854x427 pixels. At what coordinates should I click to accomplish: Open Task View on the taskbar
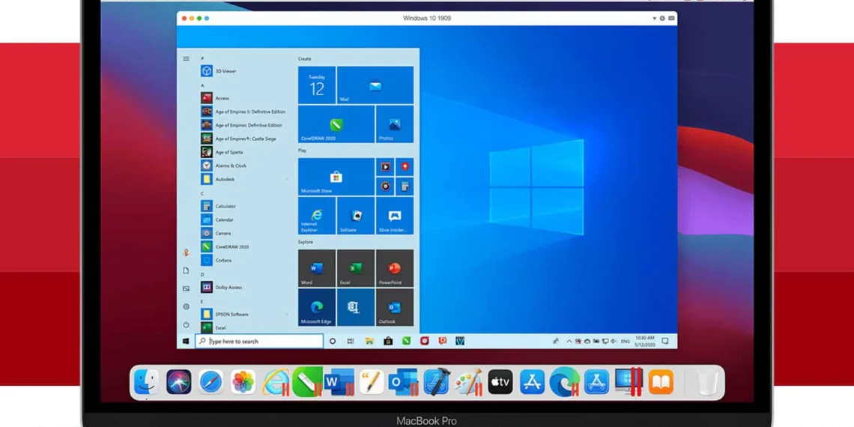point(350,341)
